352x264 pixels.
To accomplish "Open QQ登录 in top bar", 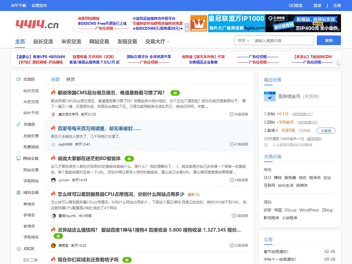I will [x=295, y=5].
